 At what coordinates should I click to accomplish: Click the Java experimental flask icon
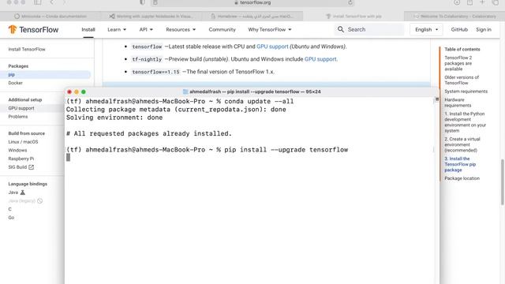(23, 192)
